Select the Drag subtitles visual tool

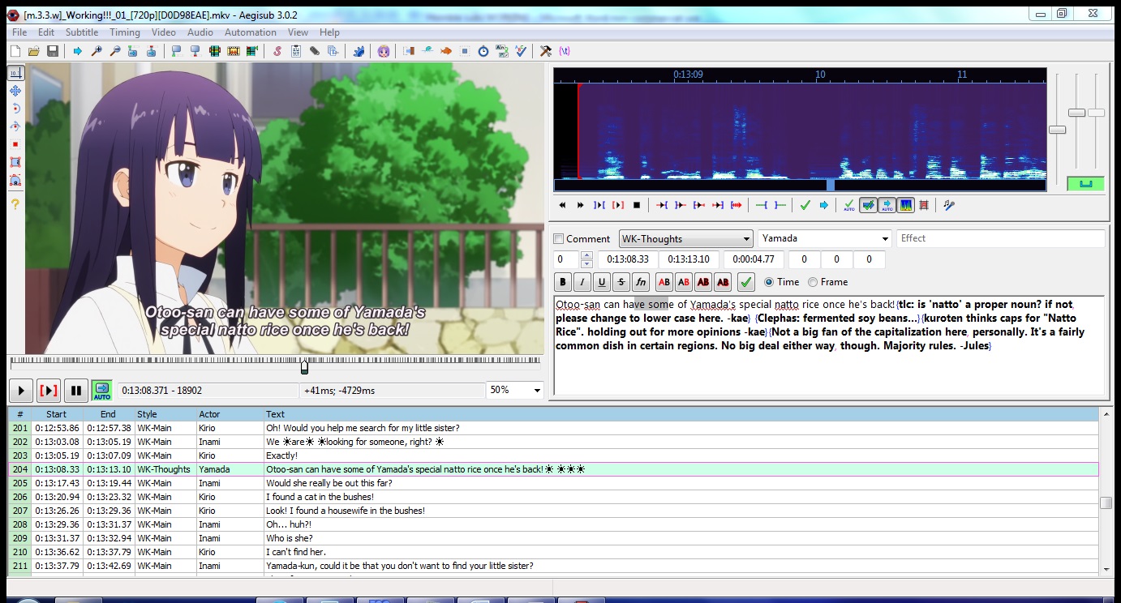tap(15, 91)
